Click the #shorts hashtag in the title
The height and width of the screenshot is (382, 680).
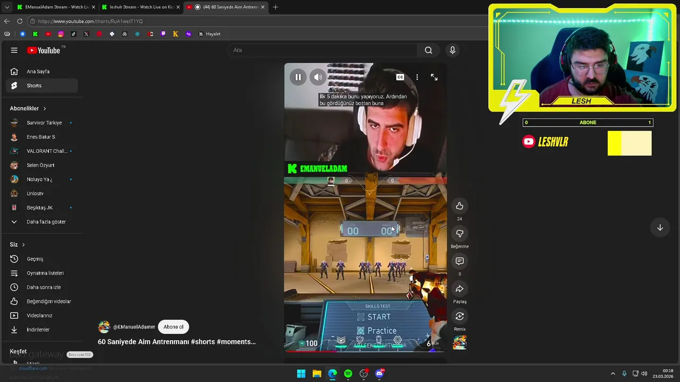(x=202, y=342)
